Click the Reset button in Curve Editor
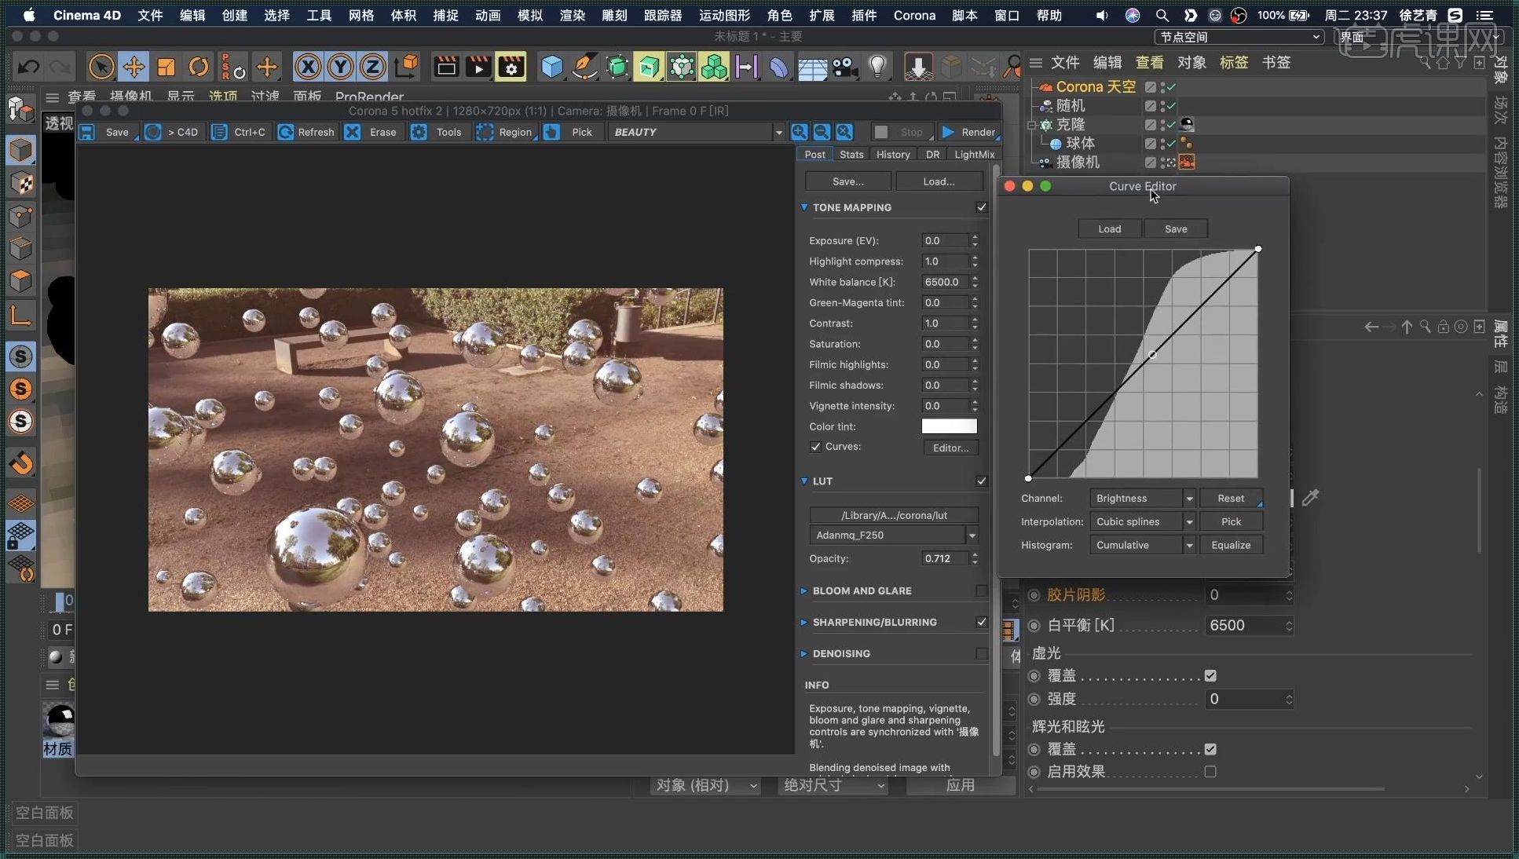The height and width of the screenshot is (859, 1519). point(1231,497)
